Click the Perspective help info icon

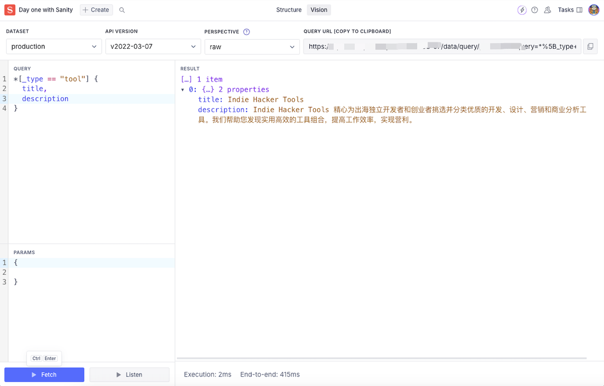click(247, 32)
